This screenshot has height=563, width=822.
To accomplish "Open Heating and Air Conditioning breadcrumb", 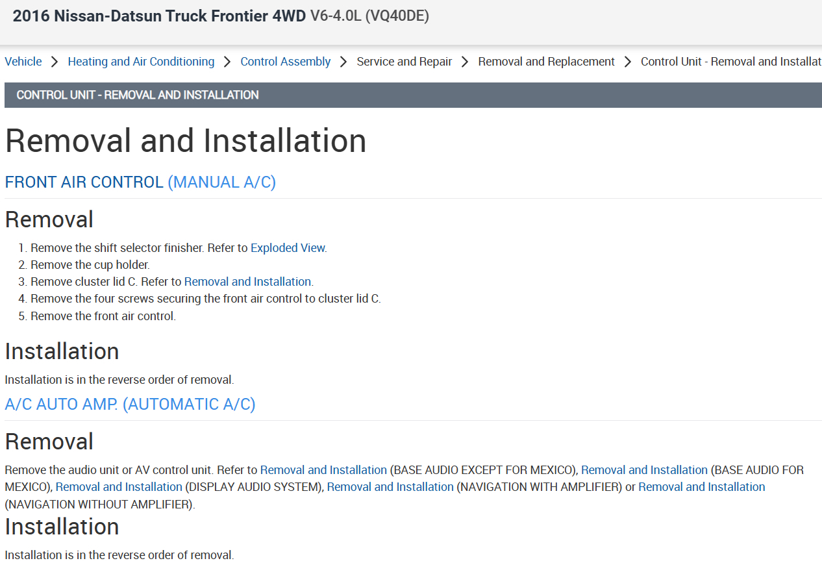I will [x=141, y=62].
